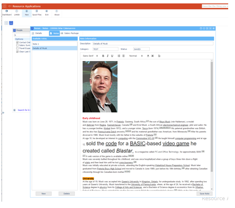
Task: Apply underline formatting in note editor
Action: 112,56
